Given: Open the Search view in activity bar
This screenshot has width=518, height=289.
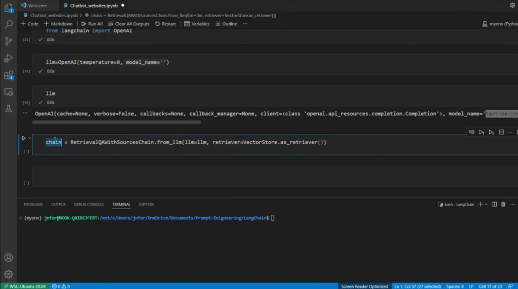Looking at the screenshot, I should point(8,24).
